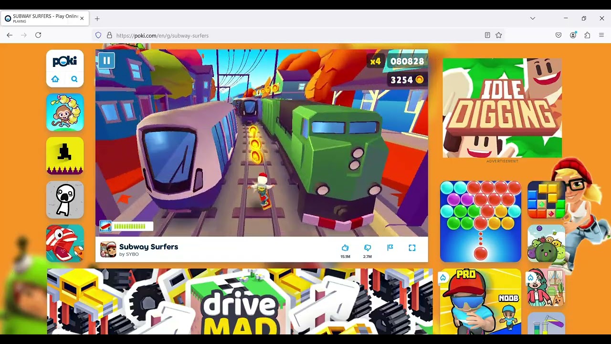The image size is (611, 344).
Task: Bookmark this page with star icon
Action: point(499,35)
